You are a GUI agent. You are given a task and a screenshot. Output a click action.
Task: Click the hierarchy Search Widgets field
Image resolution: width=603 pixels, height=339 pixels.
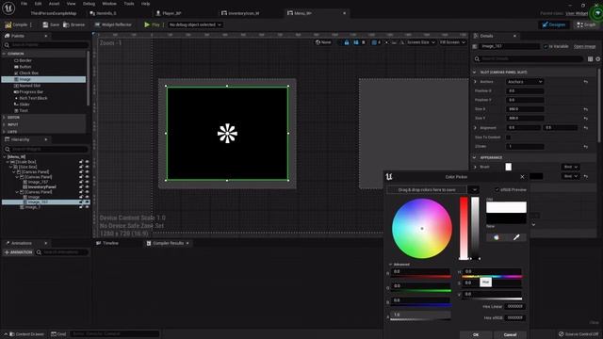pyautogui.click(x=46, y=149)
